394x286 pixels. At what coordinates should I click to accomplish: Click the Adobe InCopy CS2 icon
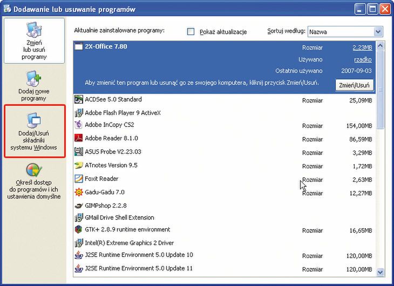[x=79, y=125]
